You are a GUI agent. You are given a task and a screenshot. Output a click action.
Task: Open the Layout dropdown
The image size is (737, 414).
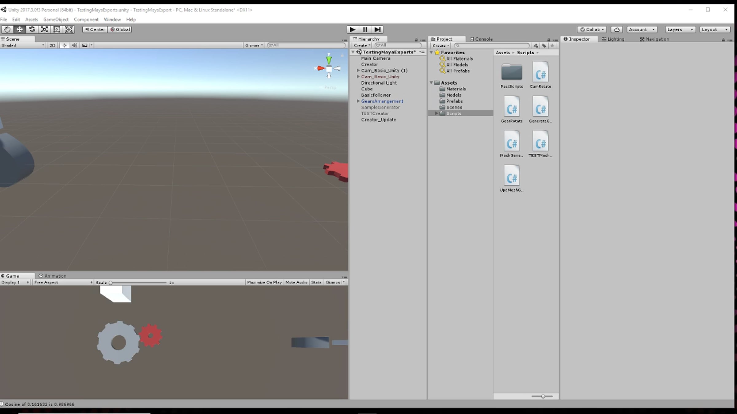(715, 29)
